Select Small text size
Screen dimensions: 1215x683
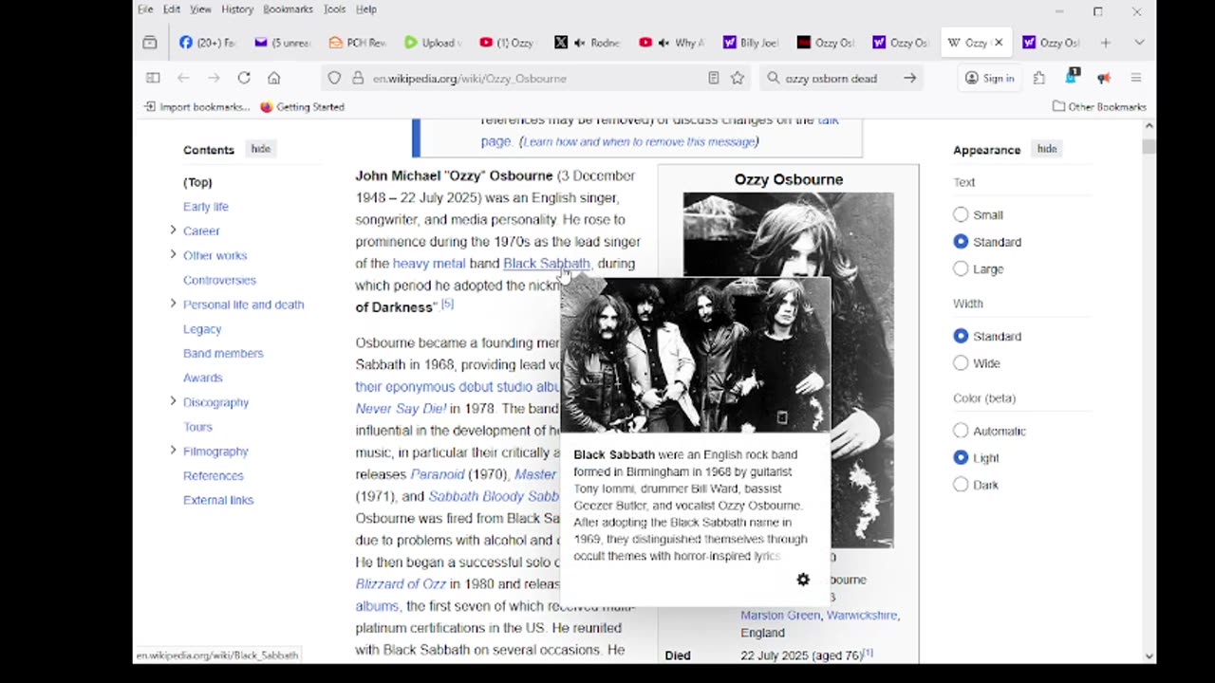tap(961, 214)
